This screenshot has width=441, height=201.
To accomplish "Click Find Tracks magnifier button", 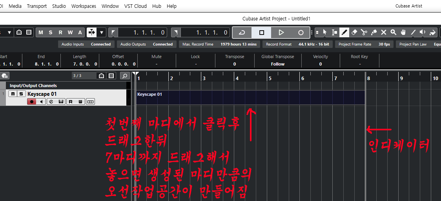I will (125, 76).
